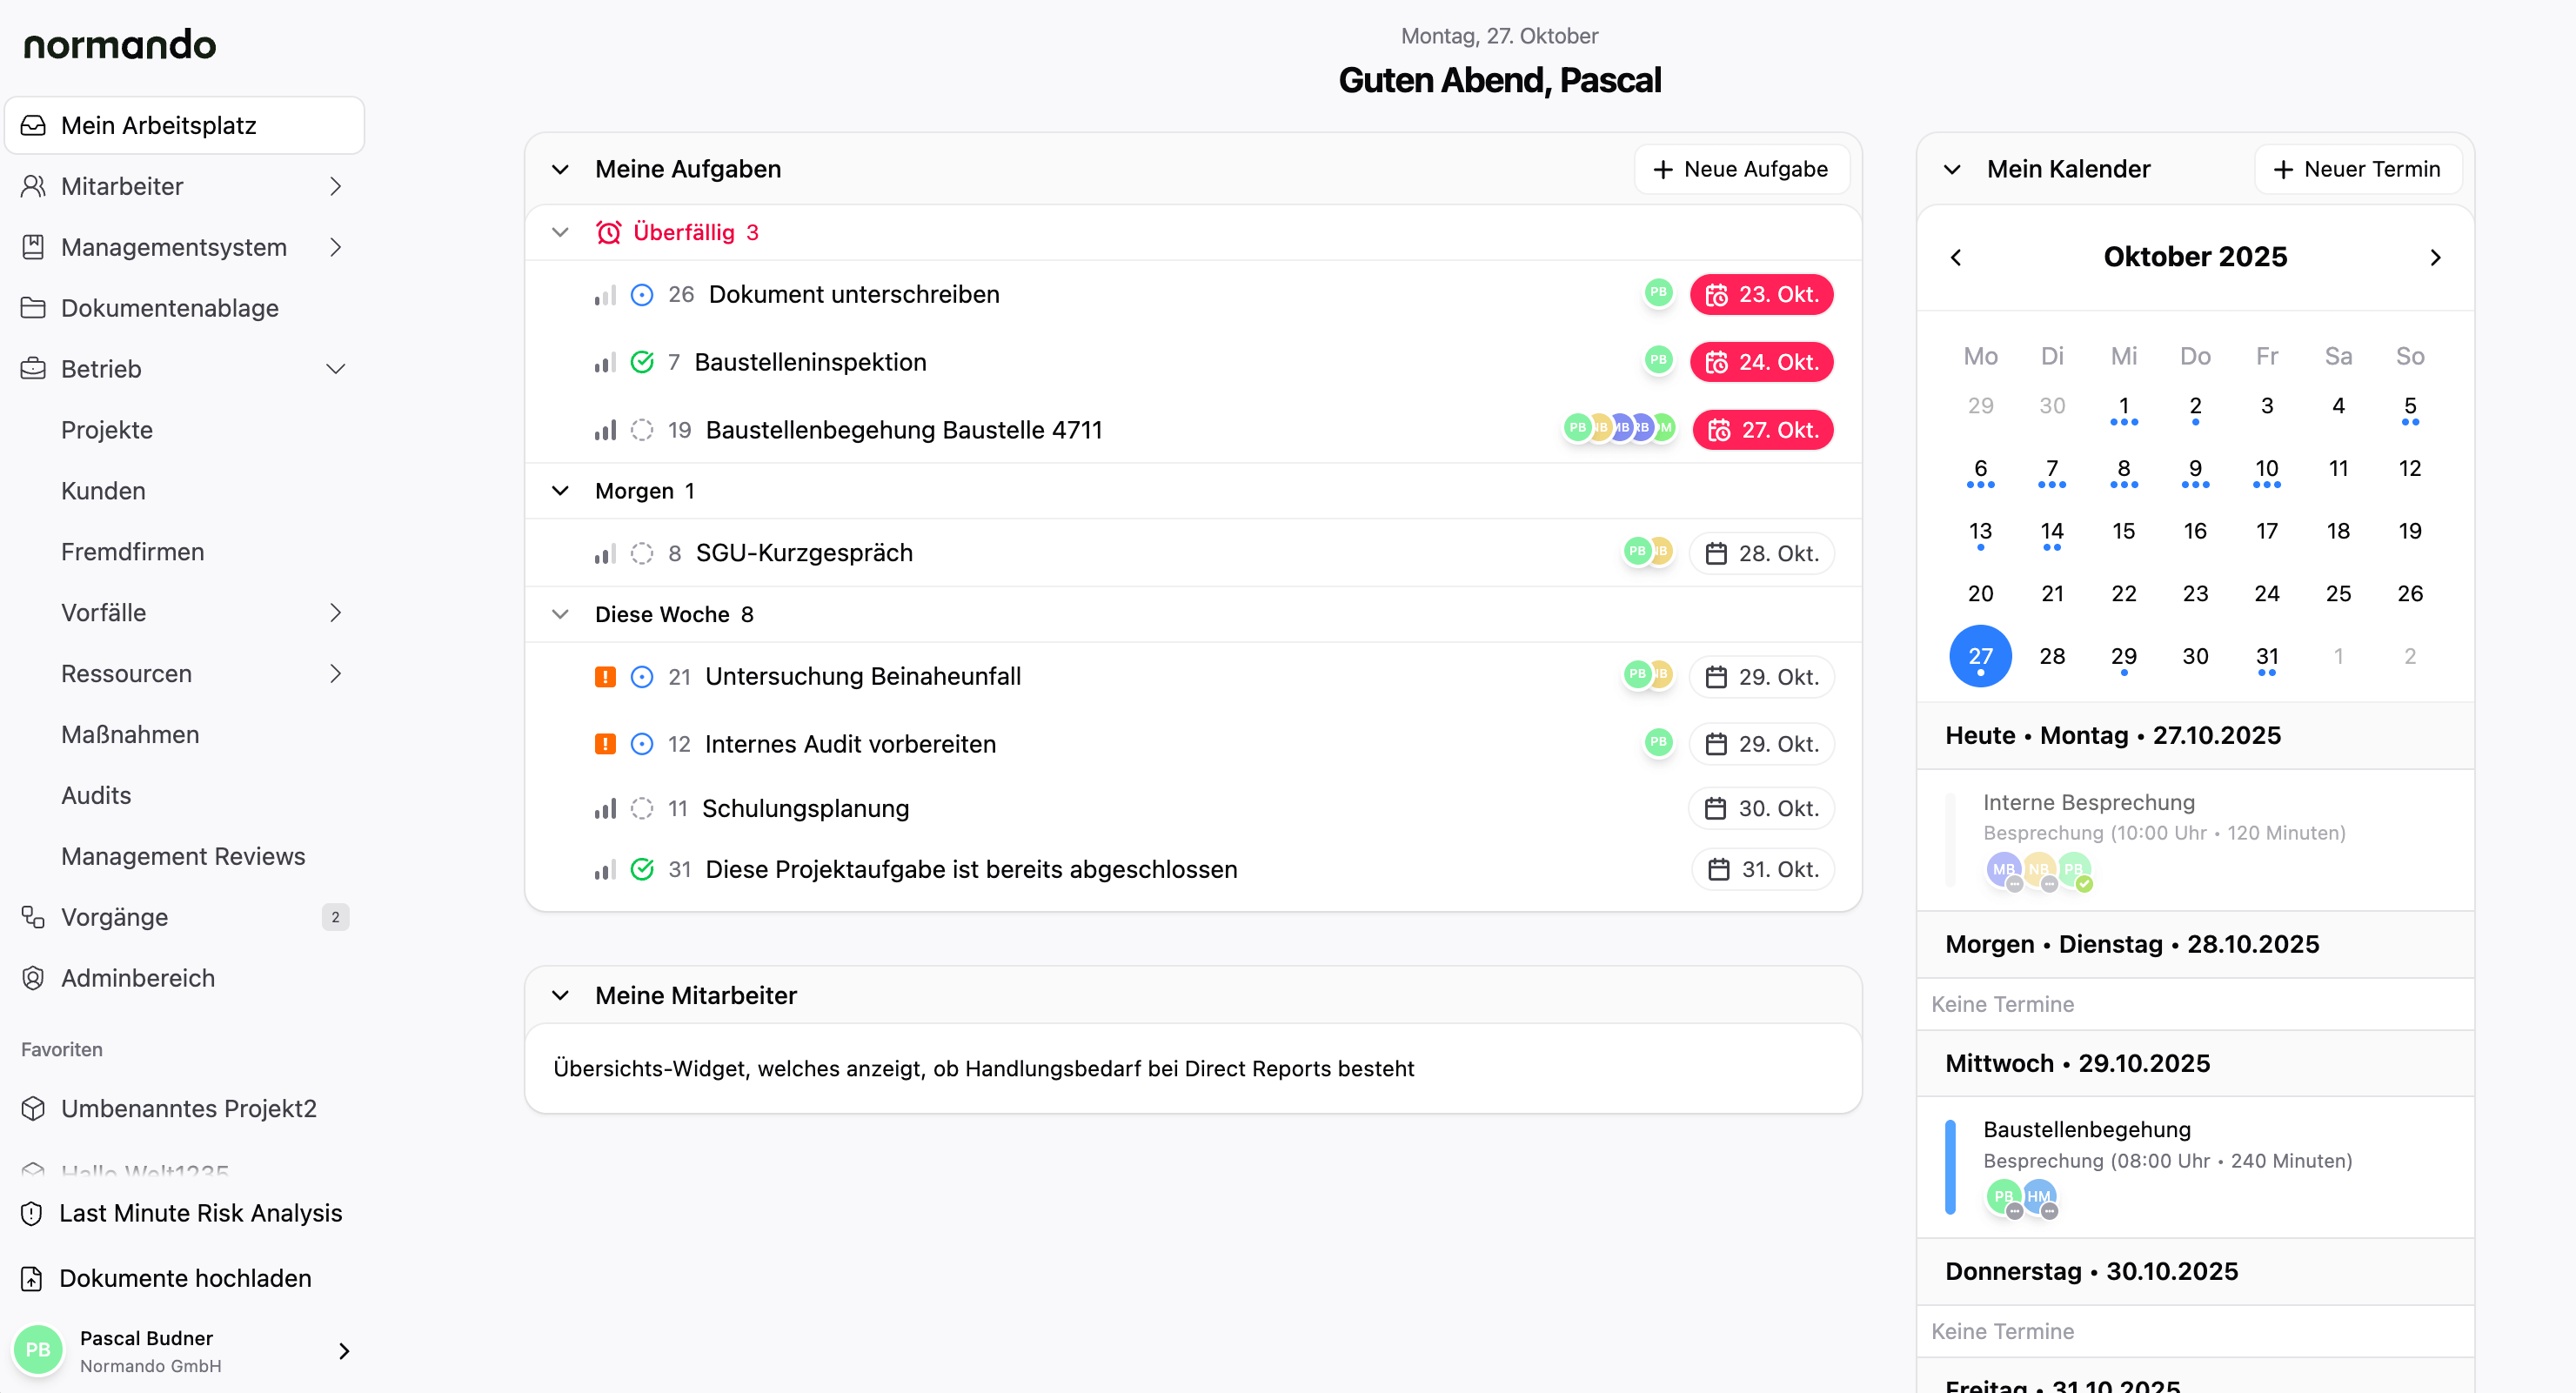Click the Dokumente hochladen upload icon
The width and height of the screenshot is (2576, 1393).
32,1278
